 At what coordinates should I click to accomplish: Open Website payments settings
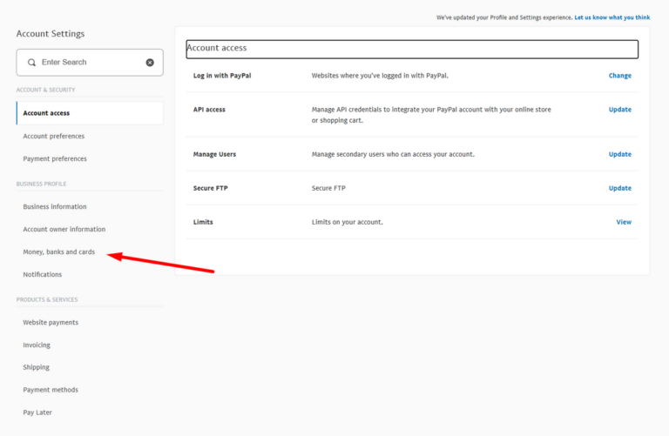pos(51,323)
